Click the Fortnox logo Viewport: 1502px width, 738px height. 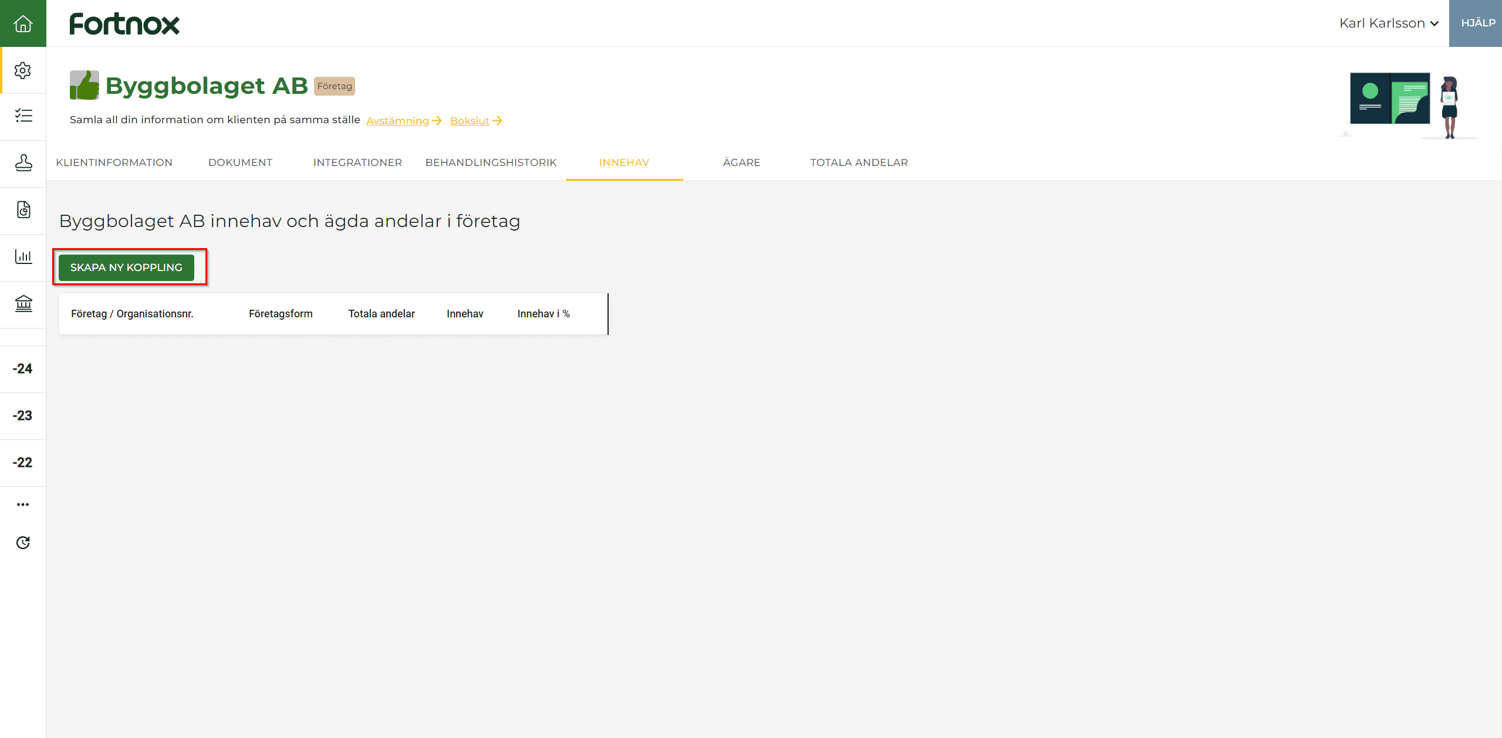(124, 24)
